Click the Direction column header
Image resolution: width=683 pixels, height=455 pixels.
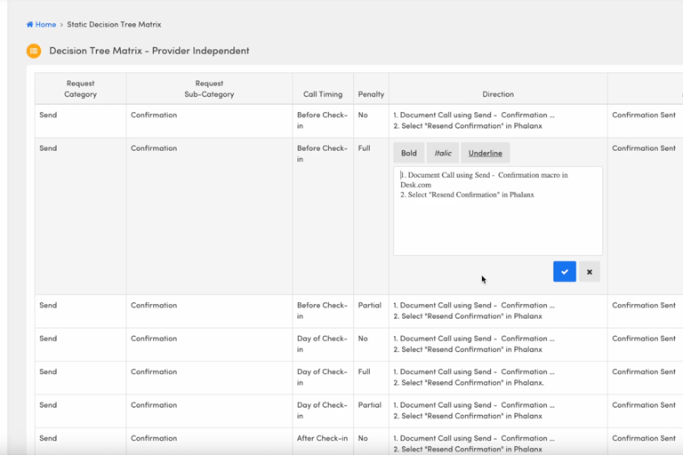coord(497,94)
